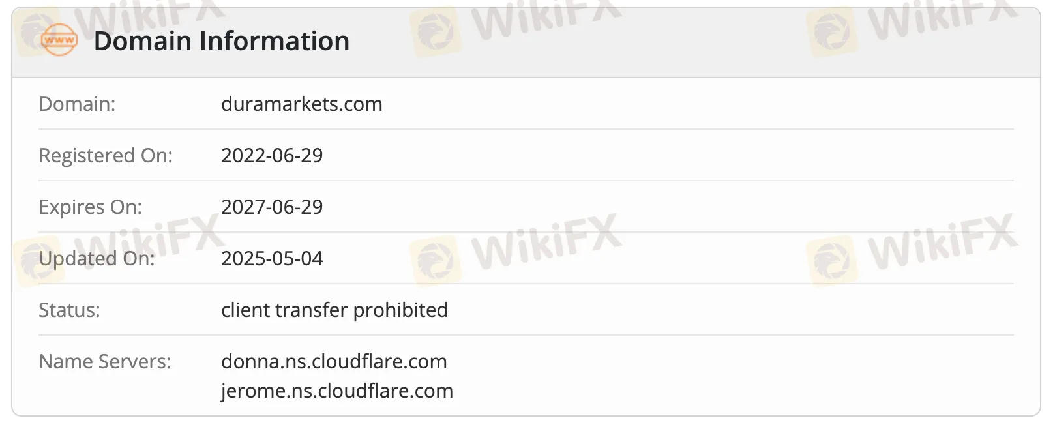Click the Updated On label
This screenshot has height=429, width=1055.
pyautogui.click(x=97, y=258)
